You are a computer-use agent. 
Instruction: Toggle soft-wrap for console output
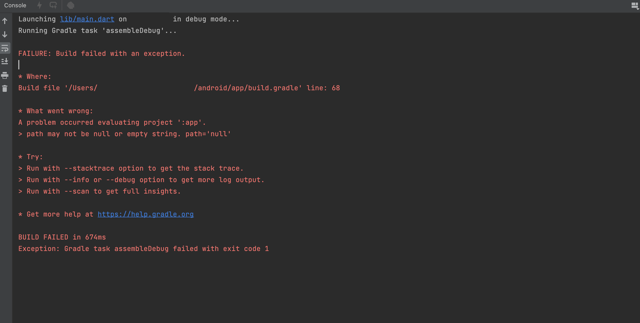point(5,48)
